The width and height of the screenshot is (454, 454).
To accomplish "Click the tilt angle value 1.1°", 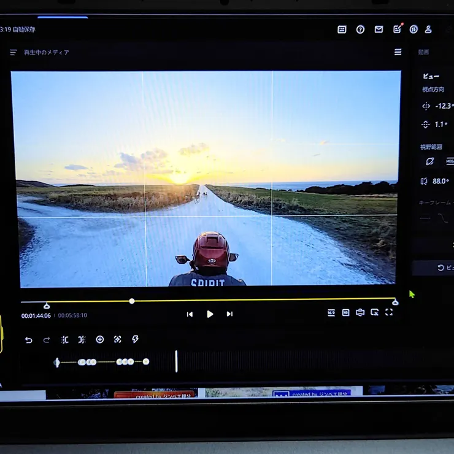I will pyautogui.click(x=441, y=125).
